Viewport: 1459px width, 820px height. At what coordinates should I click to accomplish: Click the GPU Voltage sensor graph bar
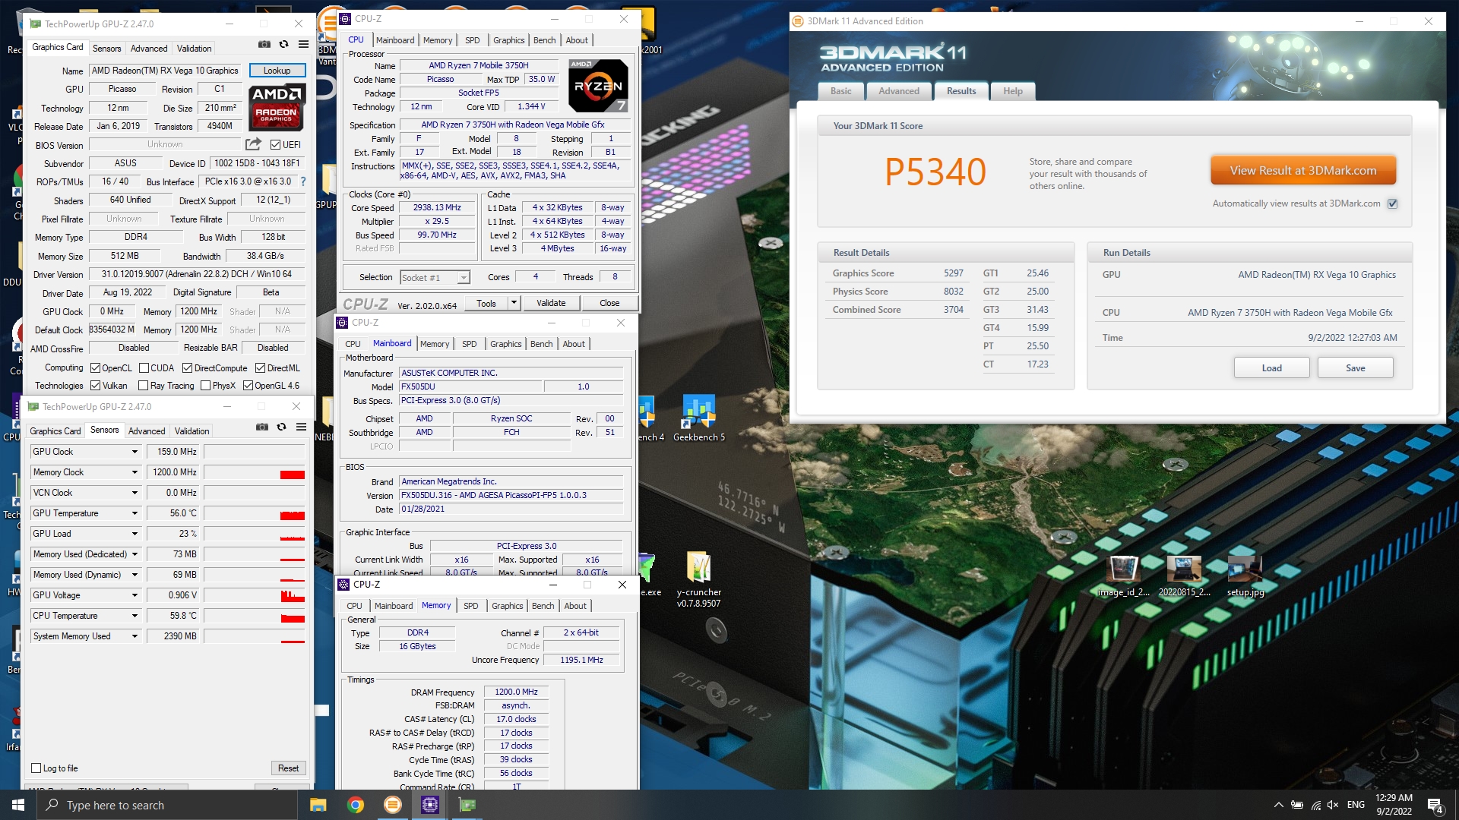[255, 595]
